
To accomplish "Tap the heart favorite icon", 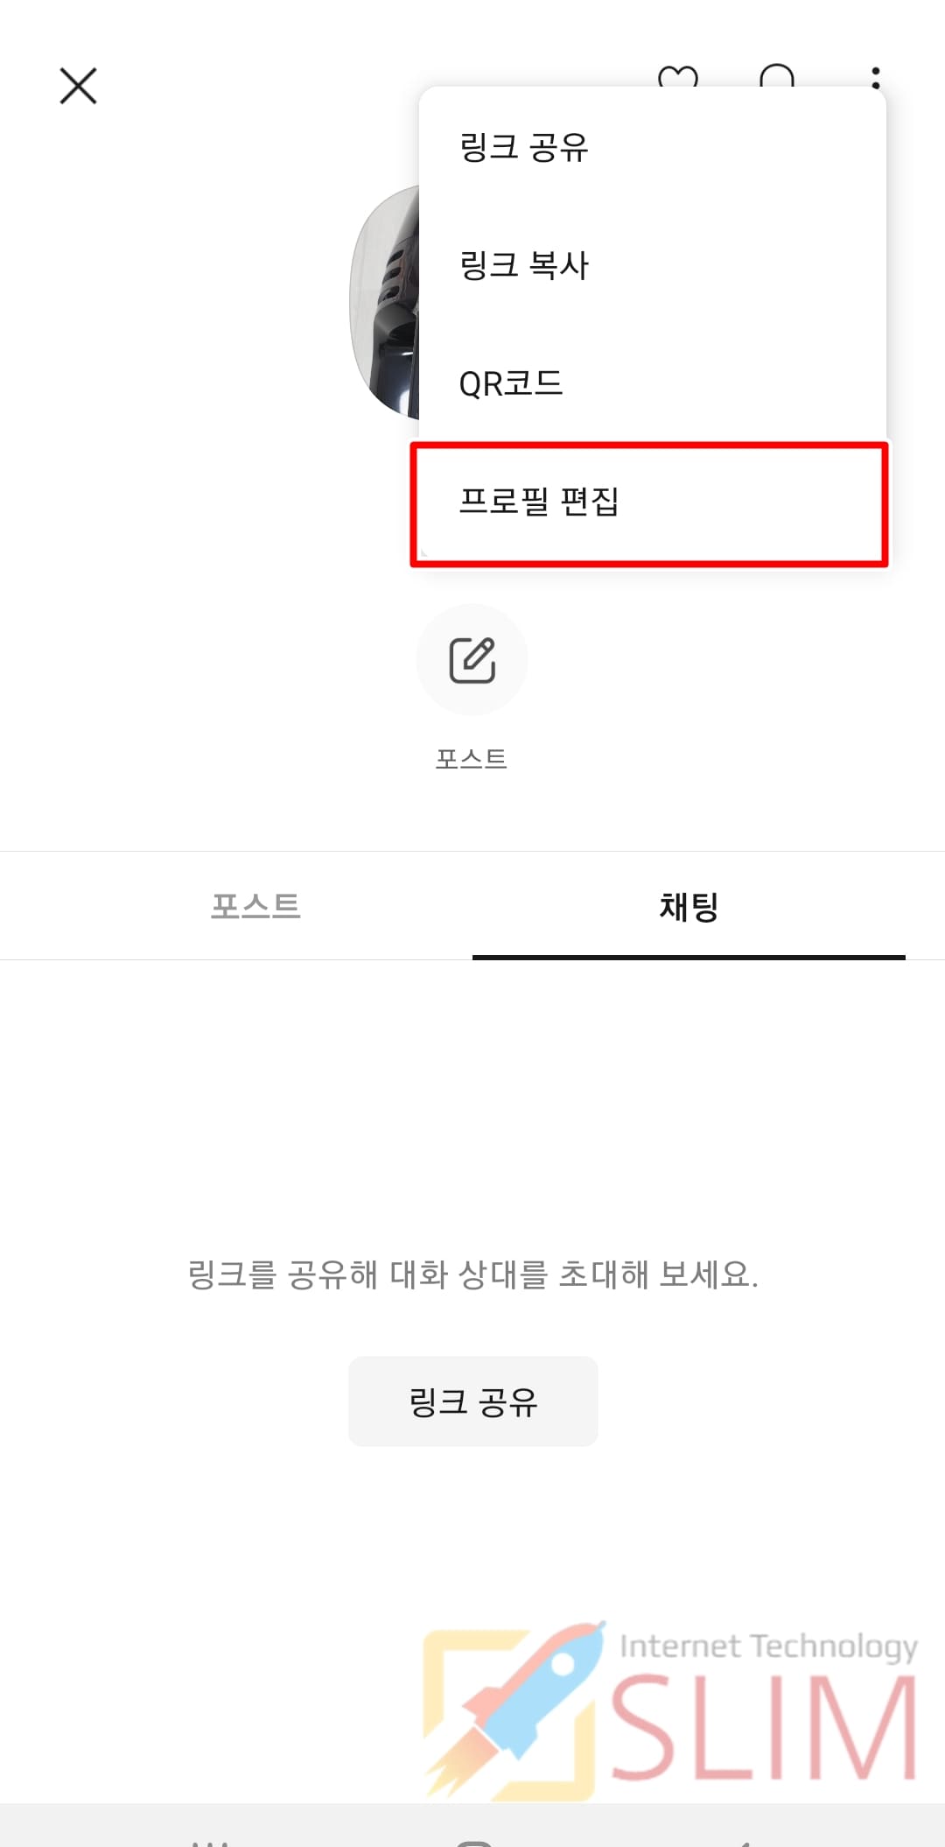I will [x=678, y=76].
